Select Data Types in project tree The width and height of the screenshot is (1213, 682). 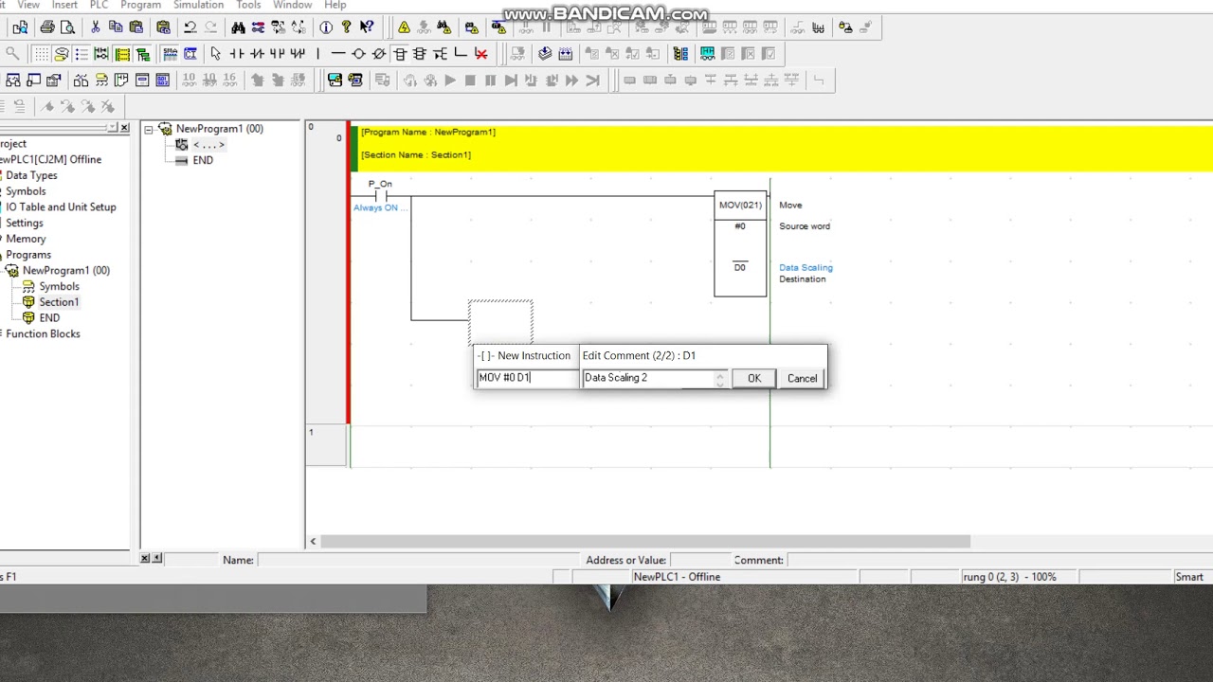coord(31,175)
